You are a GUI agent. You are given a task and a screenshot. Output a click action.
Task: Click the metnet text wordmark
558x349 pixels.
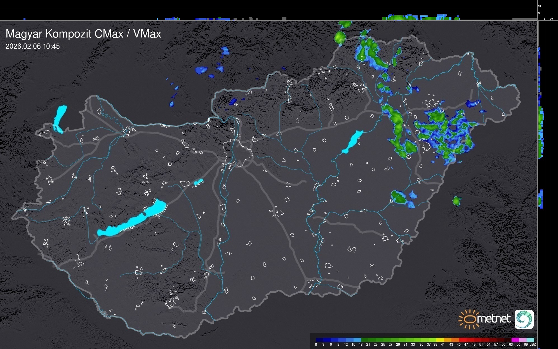pyautogui.click(x=494, y=318)
